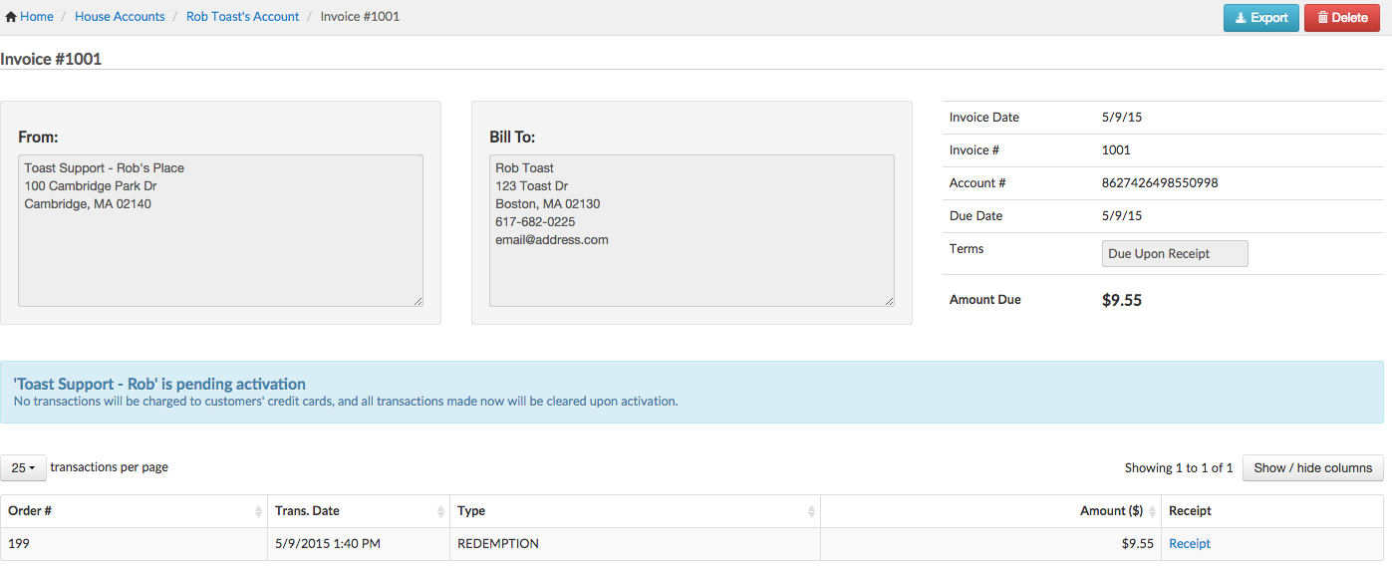Export the invoice
Image resolution: width=1392 pixels, height=568 pixels.
coord(1260,18)
